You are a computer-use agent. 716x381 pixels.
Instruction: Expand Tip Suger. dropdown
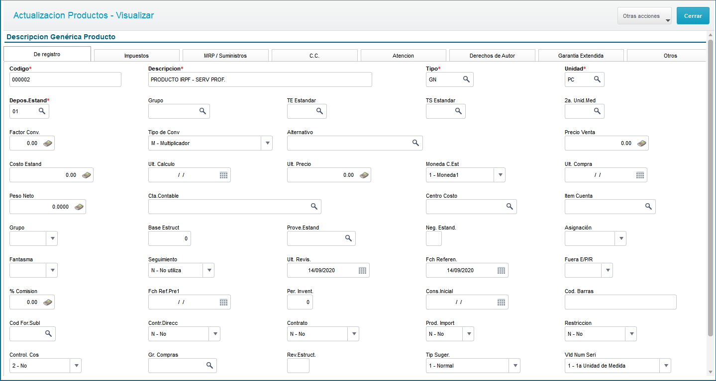pos(514,366)
